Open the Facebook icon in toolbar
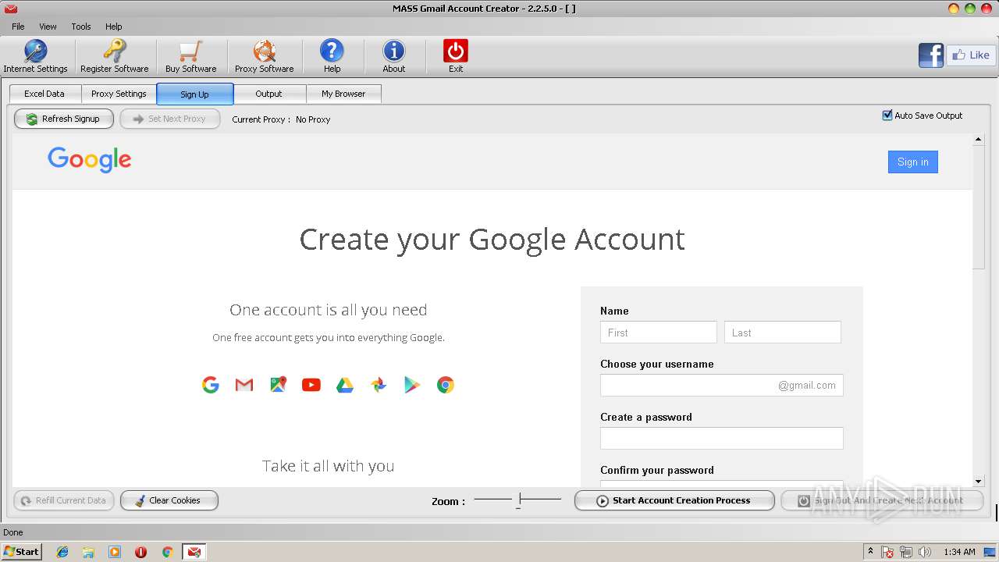The image size is (999, 562). [x=931, y=55]
